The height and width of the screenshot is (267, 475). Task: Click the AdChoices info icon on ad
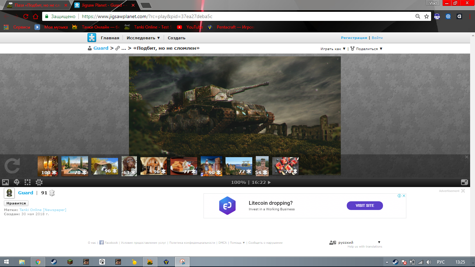pyautogui.click(x=399, y=196)
